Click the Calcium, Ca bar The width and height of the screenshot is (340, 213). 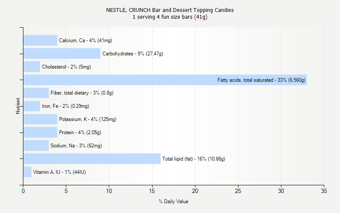(40, 40)
